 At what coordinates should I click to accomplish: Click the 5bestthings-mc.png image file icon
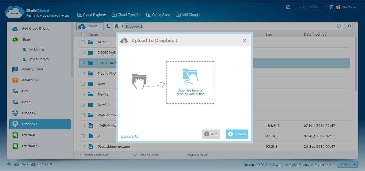tap(91, 146)
